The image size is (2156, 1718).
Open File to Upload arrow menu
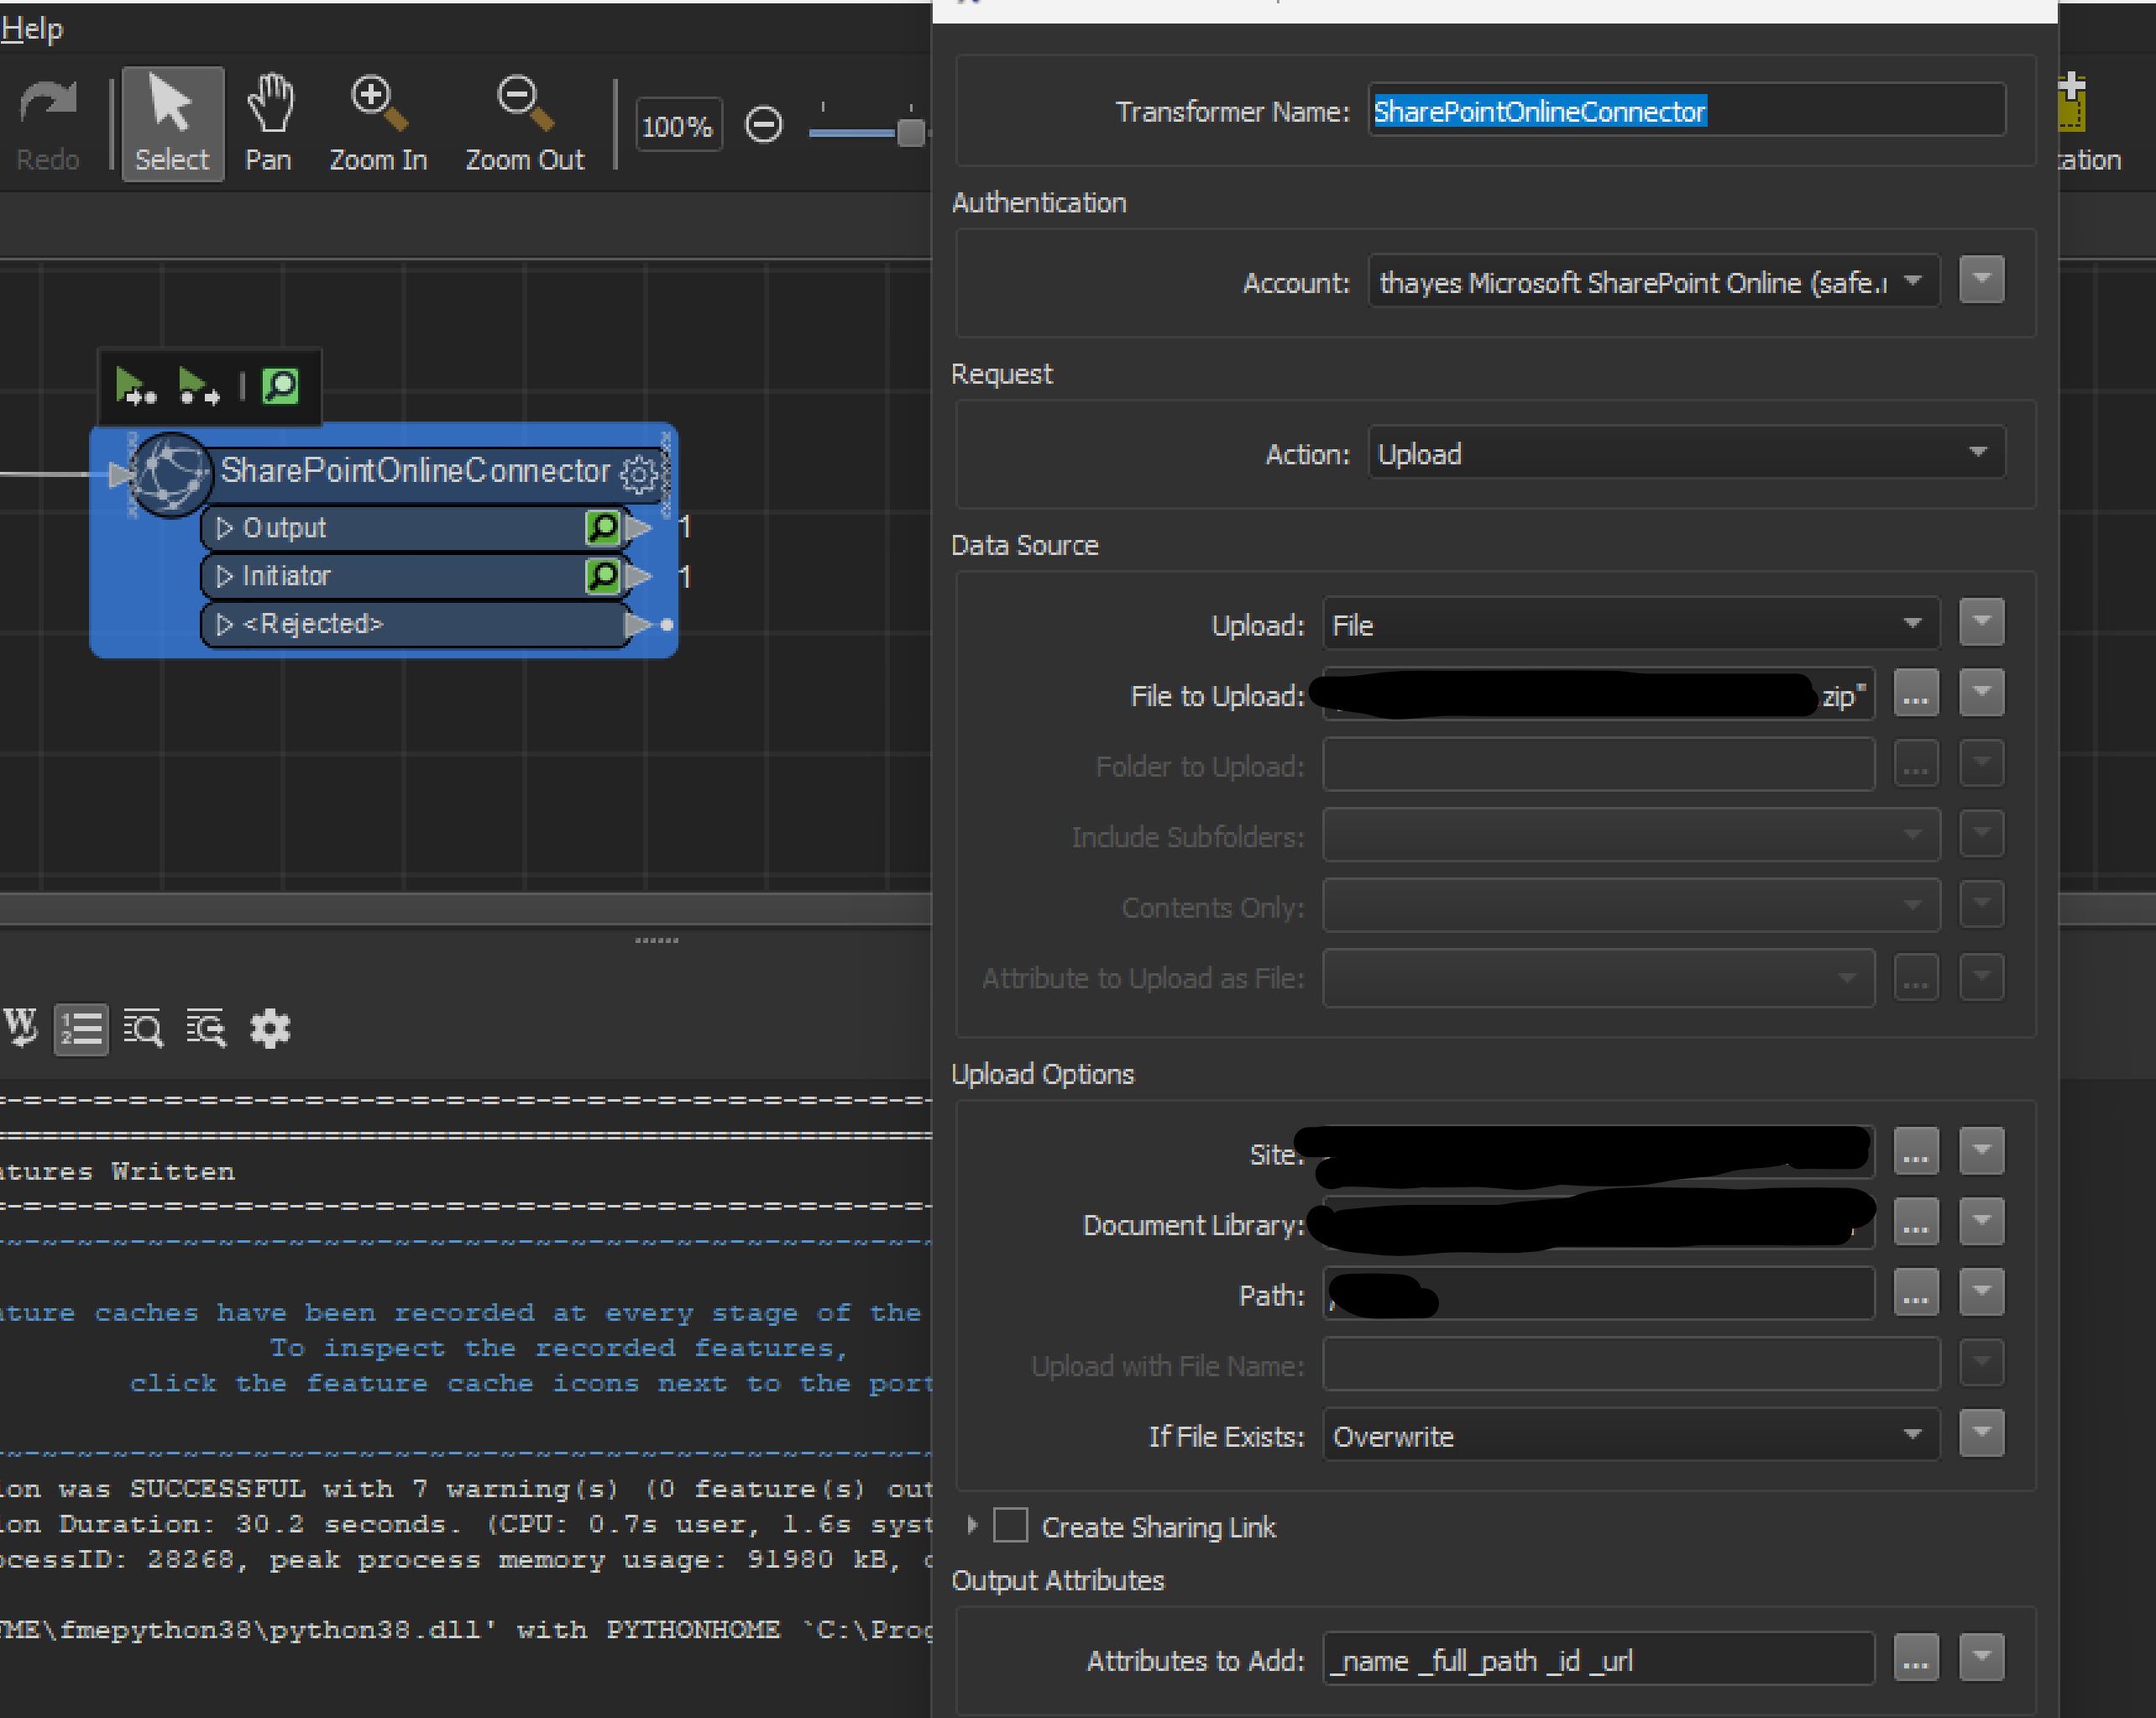[1981, 692]
